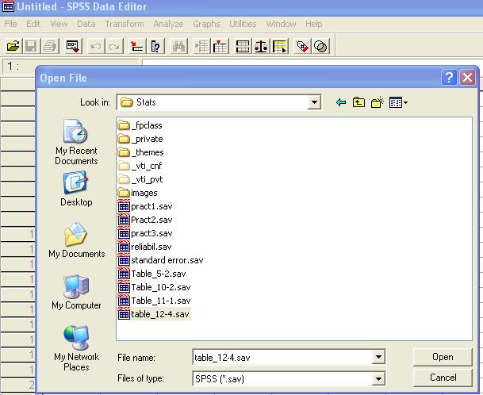Viewport: 483px width, 395px height.
Task: Click the My Computer shortcut
Action: [76, 292]
